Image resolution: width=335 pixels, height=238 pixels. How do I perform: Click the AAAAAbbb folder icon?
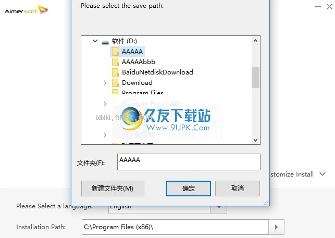115,62
